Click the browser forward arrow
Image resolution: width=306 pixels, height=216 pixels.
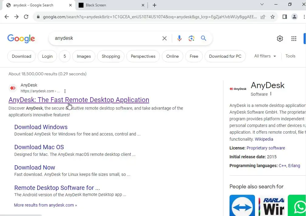pyautogui.click(x=16, y=17)
